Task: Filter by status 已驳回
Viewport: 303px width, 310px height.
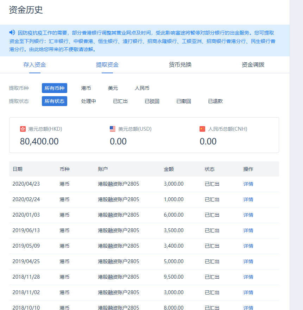Action: (152, 101)
